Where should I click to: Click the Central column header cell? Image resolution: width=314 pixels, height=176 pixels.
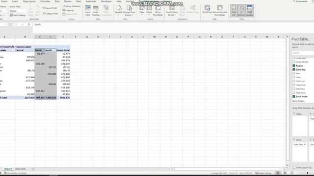tap(25, 50)
